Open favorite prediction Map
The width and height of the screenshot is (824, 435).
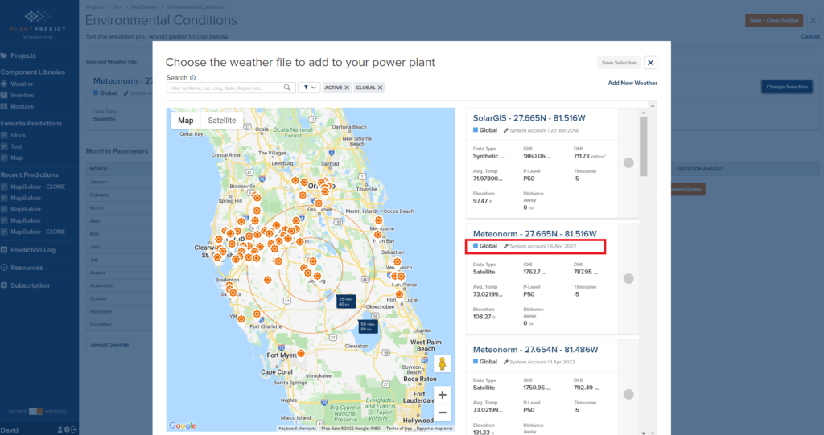pyautogui.click(x=16, y=158)
